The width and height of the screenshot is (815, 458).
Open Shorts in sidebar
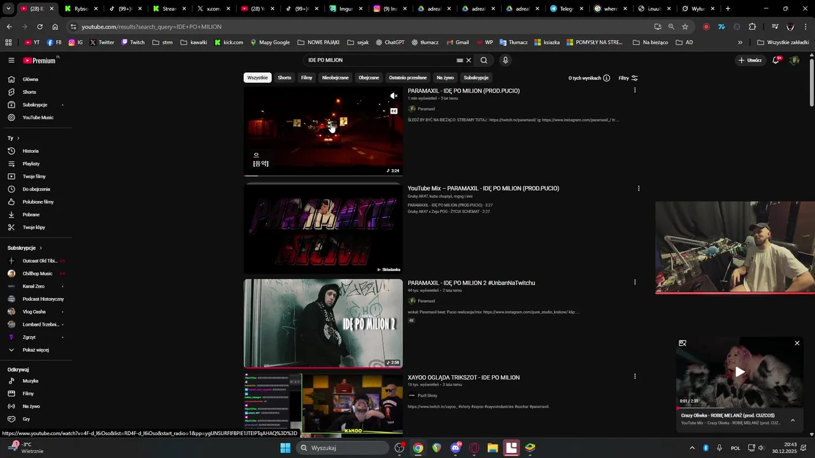[x=36, y=92]
